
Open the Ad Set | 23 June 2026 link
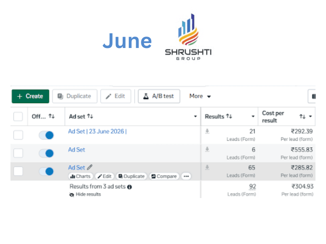click(97, 131)
